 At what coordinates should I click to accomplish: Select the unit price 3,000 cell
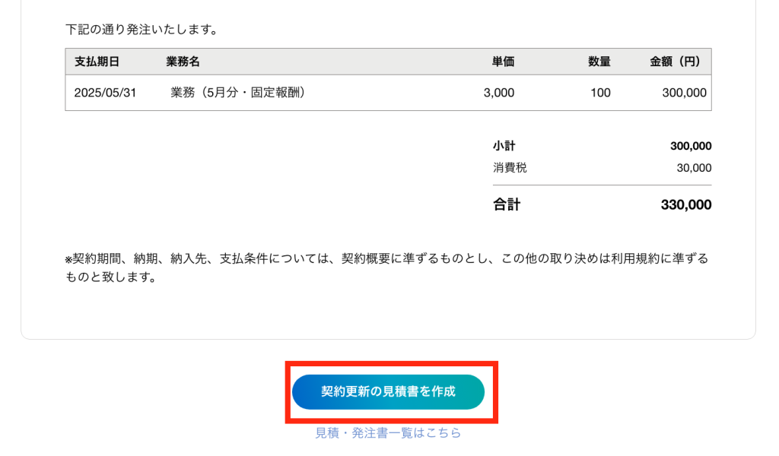click(x=499, y=93)
